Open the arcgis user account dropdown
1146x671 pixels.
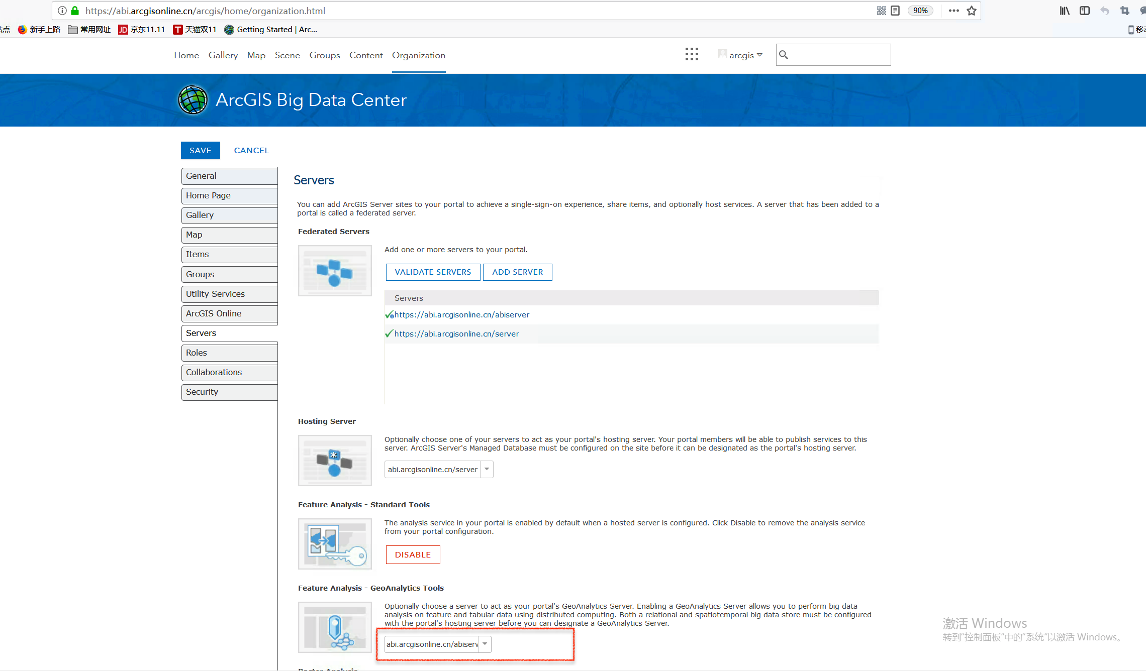pos(741,55)
